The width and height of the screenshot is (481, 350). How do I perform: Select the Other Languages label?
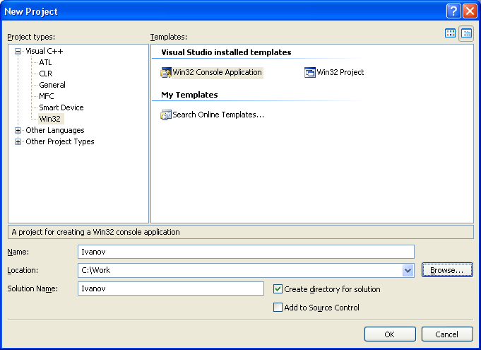(55, 131)
